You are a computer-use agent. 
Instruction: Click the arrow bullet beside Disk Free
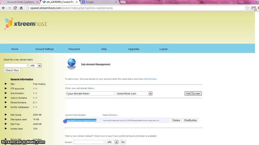[x=6, y=124]
